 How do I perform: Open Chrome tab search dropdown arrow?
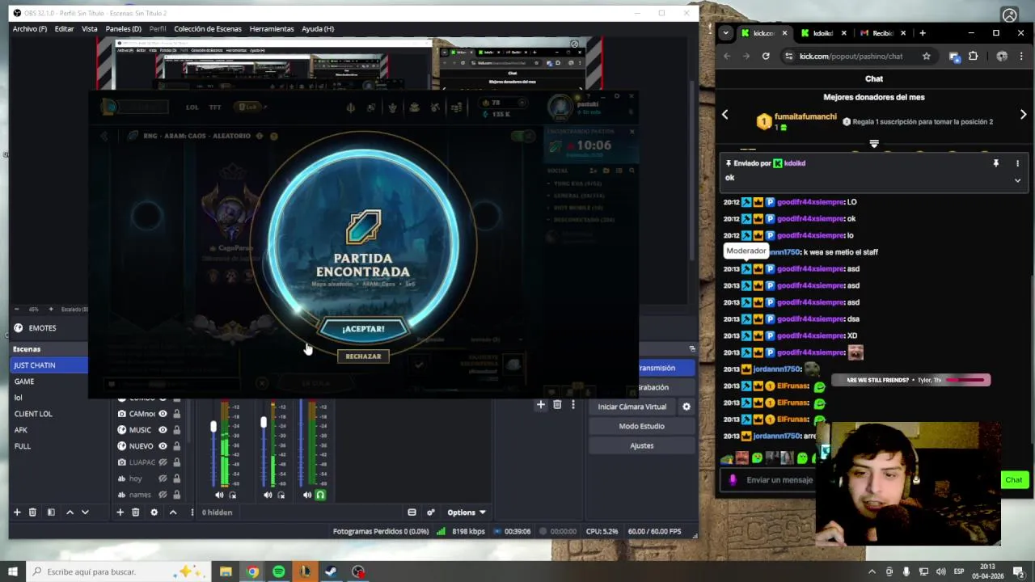coord(725,33)
